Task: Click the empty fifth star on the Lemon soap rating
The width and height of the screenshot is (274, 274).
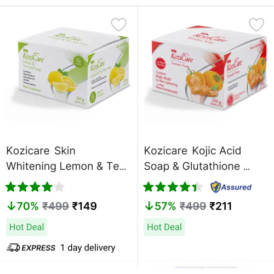Action: [59, 187]
